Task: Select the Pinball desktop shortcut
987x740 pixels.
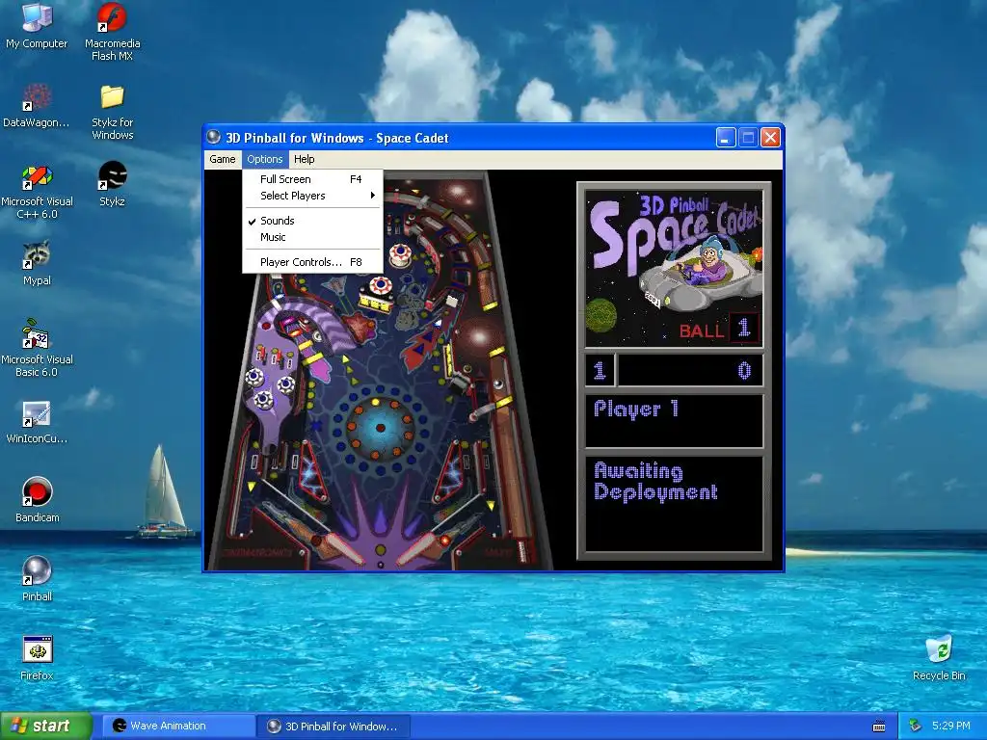Action: (x=37, y=579)
